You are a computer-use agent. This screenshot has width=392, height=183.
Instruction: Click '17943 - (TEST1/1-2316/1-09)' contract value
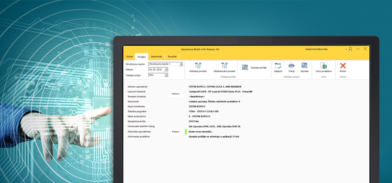(204, 112)
